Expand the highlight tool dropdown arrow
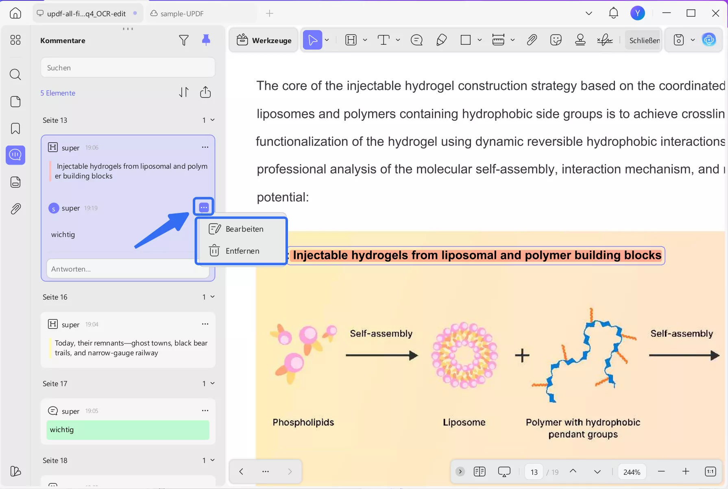 pyautogui.click(x=365, y=40)
